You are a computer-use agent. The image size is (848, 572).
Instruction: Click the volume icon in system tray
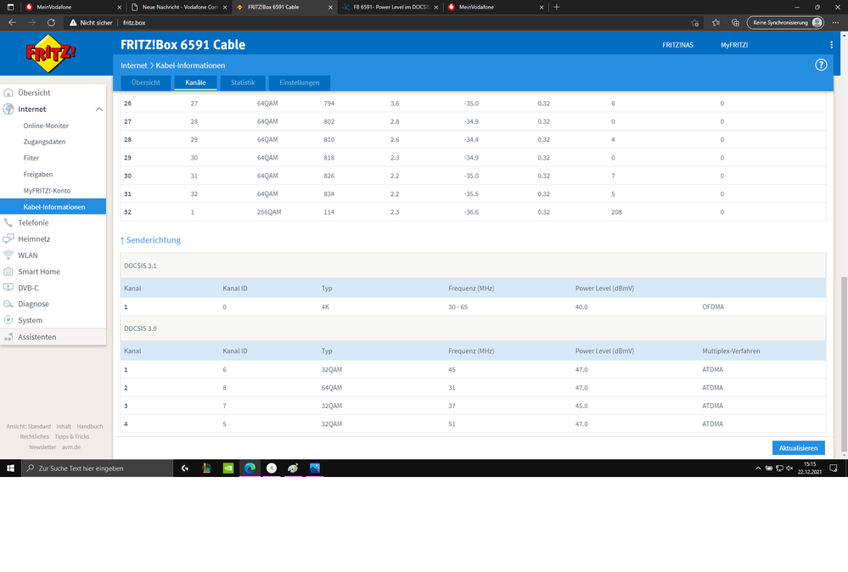(x=789, y=468)
